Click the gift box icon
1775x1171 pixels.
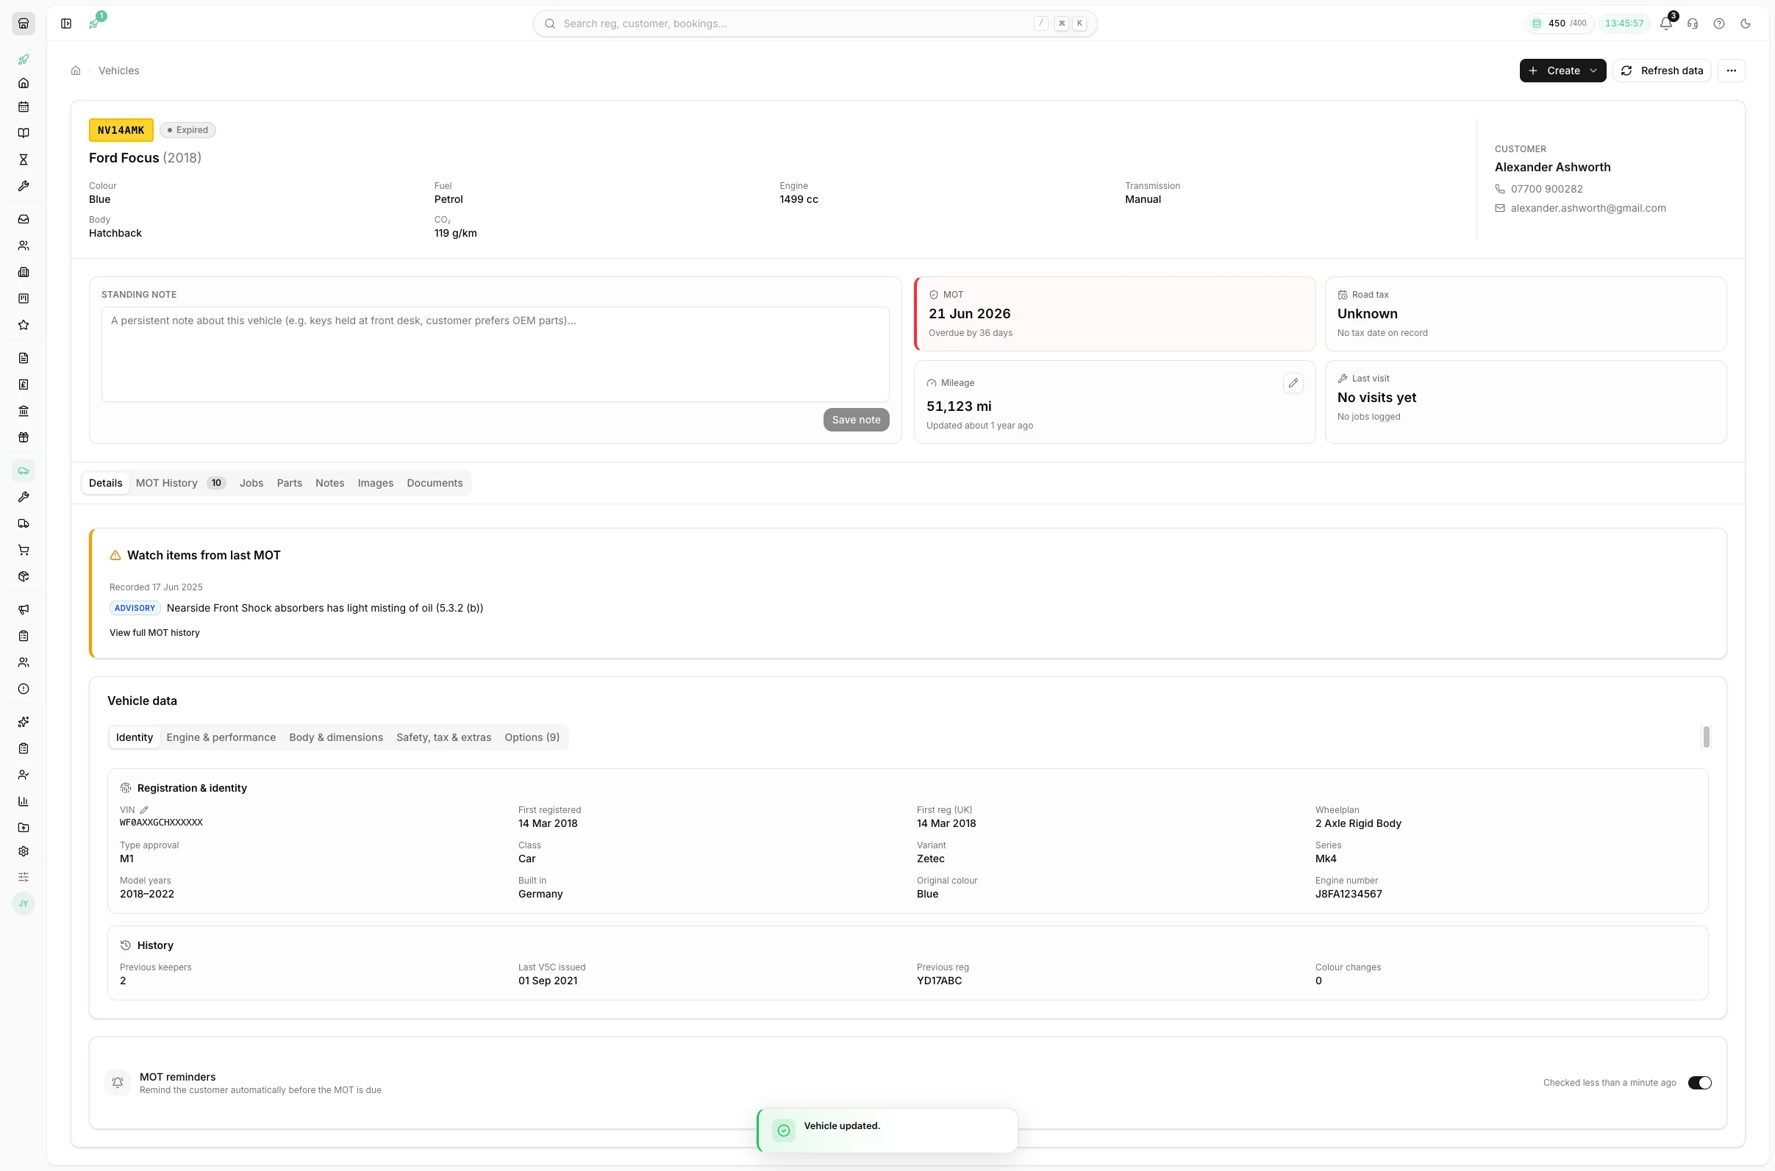click(x=23, y=437)
